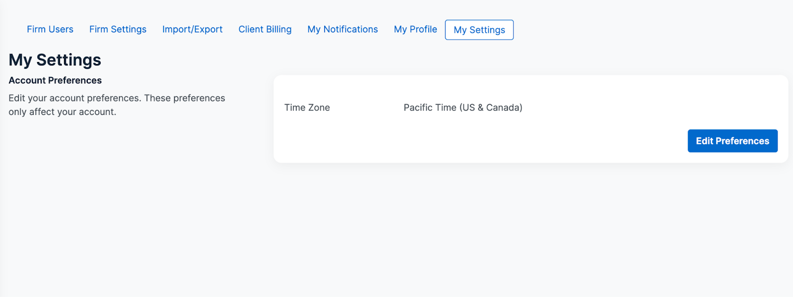
Task: Click the large My Settings page heading
Action: tap(55, 60)
